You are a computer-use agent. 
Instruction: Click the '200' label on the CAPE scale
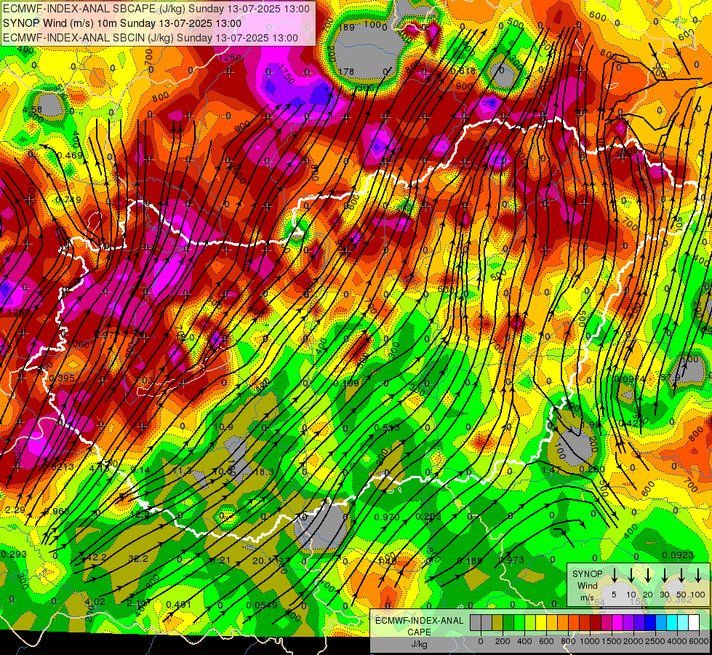(503, 641)
